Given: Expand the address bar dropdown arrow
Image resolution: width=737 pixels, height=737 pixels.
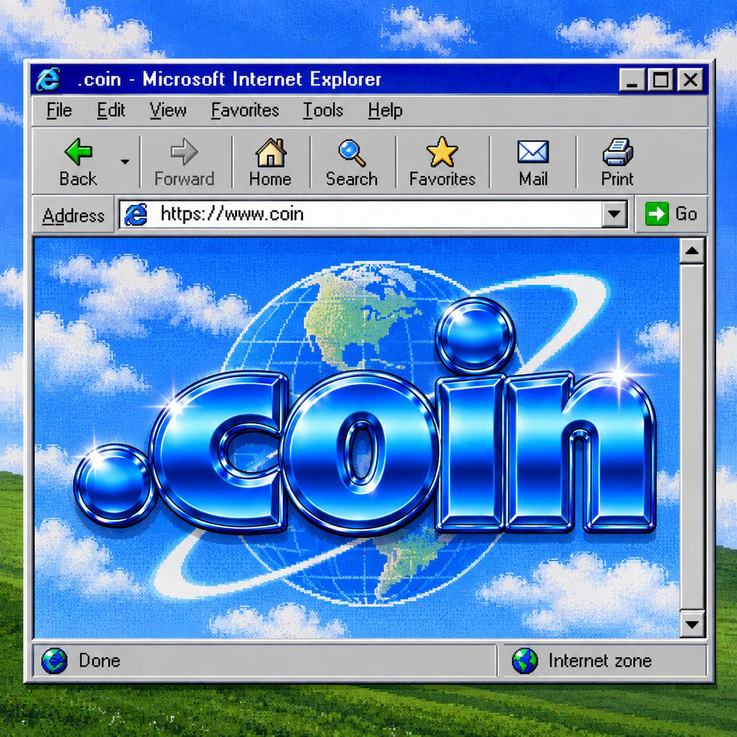Looking at the screenshot, I should click(614, 214).
